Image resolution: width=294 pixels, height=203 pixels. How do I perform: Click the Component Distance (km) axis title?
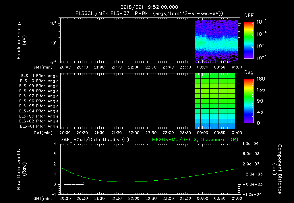277,169
